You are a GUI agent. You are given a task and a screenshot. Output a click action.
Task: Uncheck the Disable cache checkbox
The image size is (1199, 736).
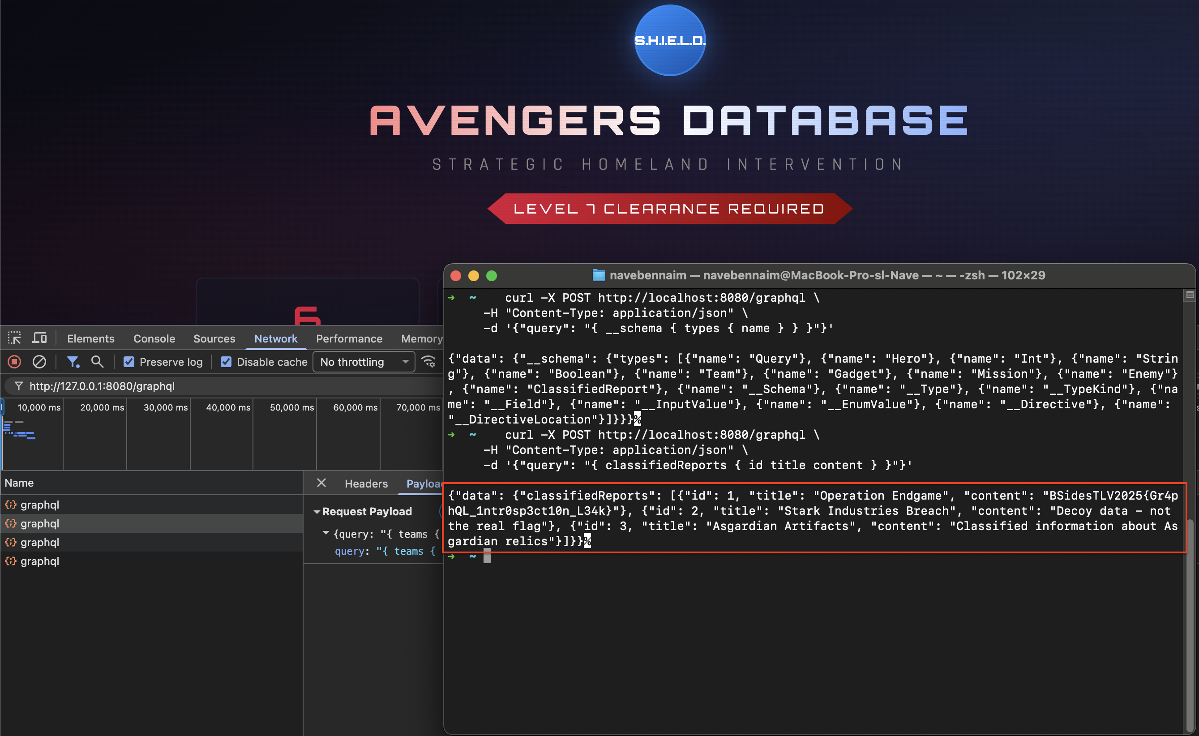point(226,362)
